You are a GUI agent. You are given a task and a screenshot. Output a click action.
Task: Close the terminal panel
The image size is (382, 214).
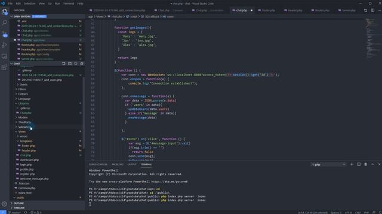[380, 164]
